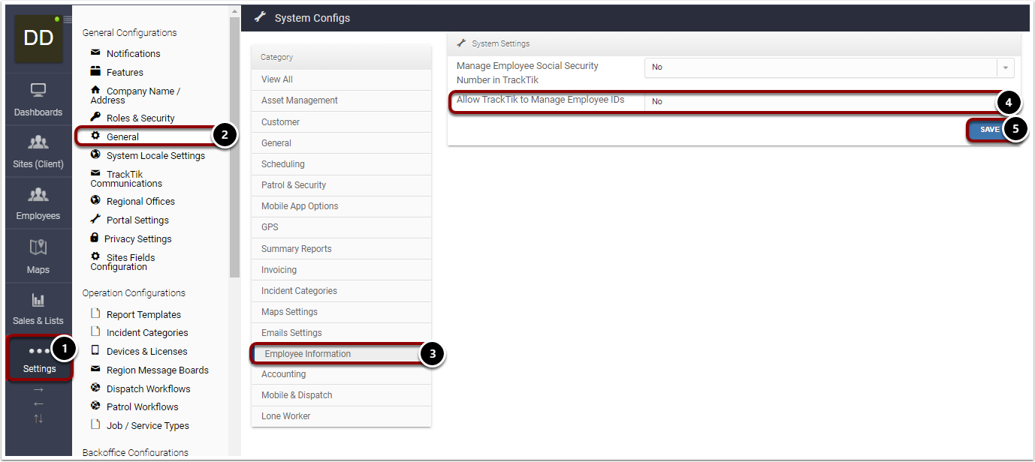Open Emails Settings category
Viewport: 1035px width, 462px height.
[341, 333]
